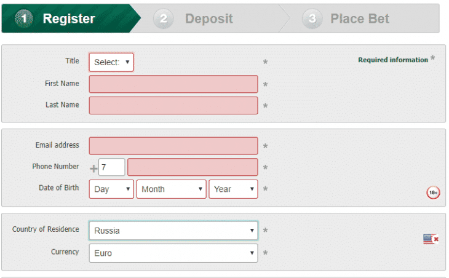The width and height of the screenshot is (449, 278).
Task: Expand the Month of birth dropdown
Action: (x=172, y=189)
